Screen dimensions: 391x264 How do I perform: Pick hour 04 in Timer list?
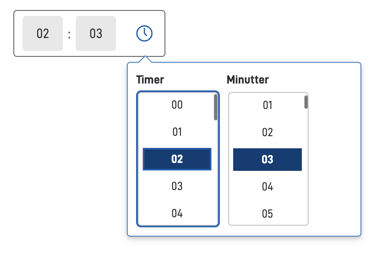(x=177, y=213)
